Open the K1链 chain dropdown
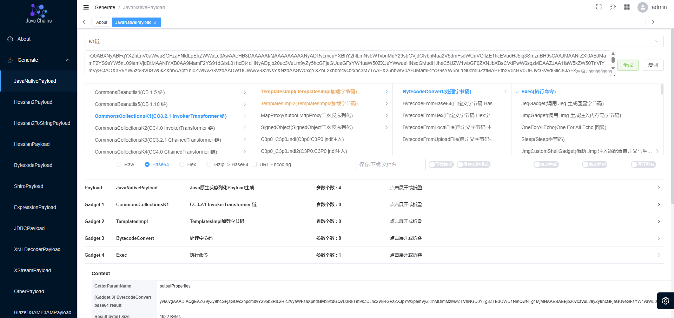This screenshot has height=318, width=674. point(374,41)
